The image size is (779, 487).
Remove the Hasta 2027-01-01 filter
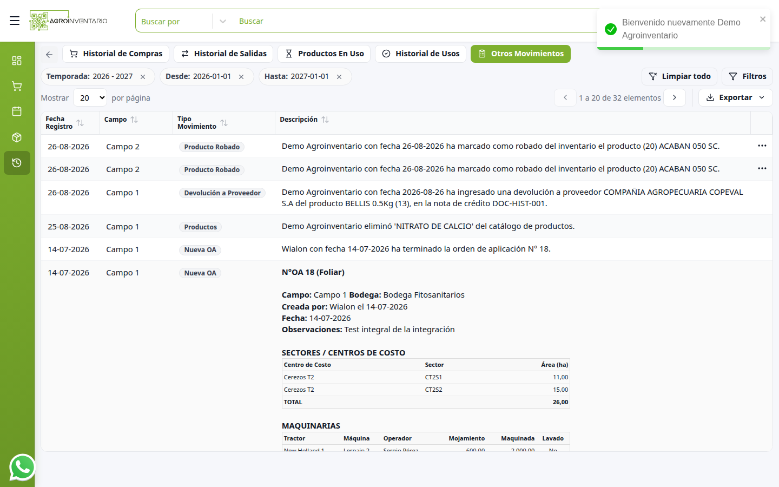point(339,77)
